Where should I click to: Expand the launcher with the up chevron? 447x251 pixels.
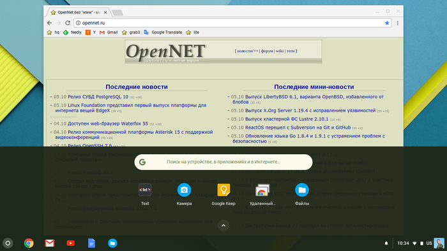[223, 226]
